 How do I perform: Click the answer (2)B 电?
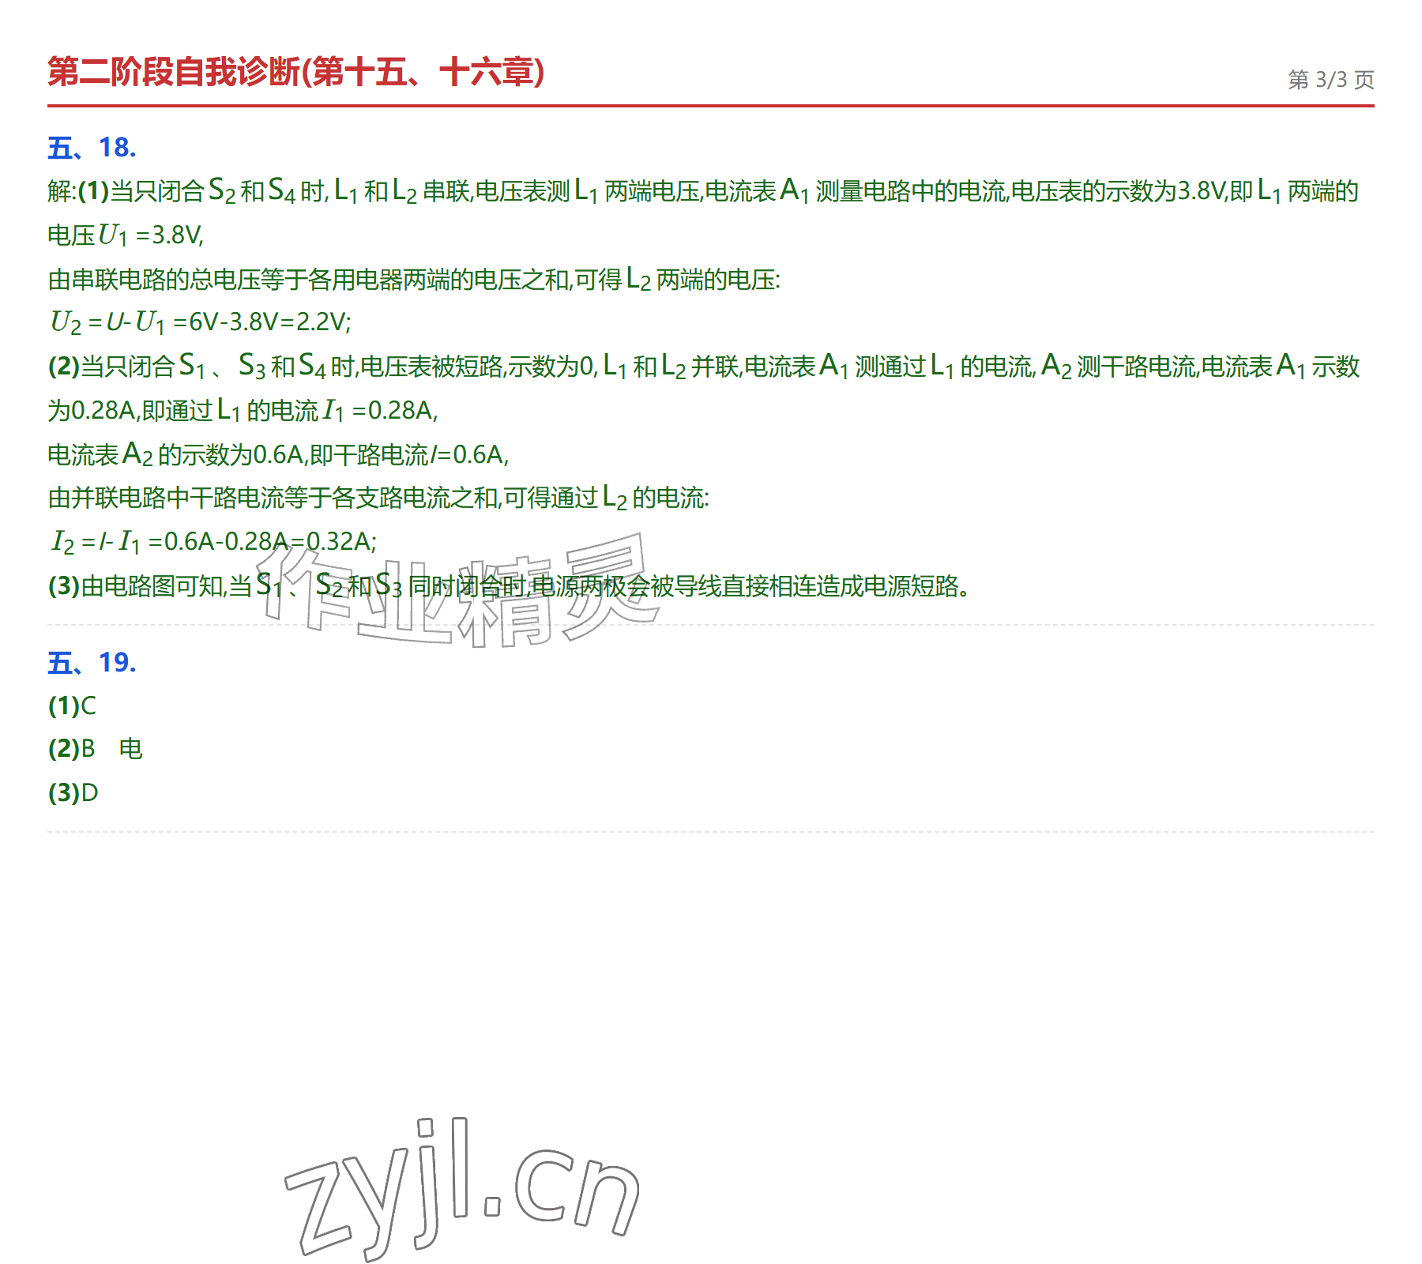point(96,748)
